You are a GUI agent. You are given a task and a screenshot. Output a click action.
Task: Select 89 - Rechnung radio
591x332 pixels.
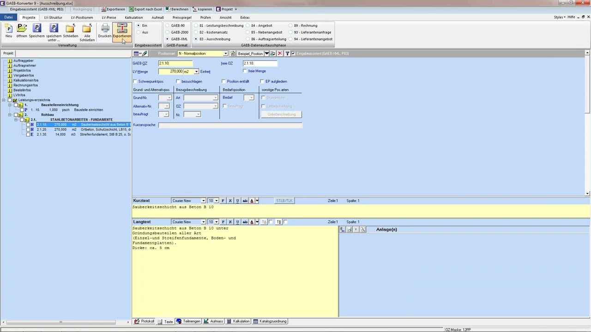(x=290, y=25)
